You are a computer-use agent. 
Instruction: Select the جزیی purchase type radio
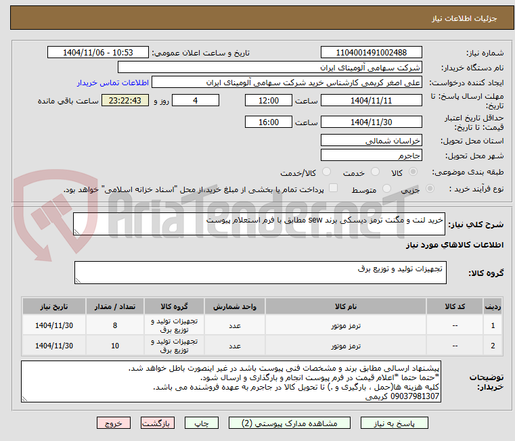[x=430, y=189]
